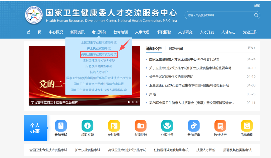Open 新闻资讯 navigation menu

click(78, 32)
